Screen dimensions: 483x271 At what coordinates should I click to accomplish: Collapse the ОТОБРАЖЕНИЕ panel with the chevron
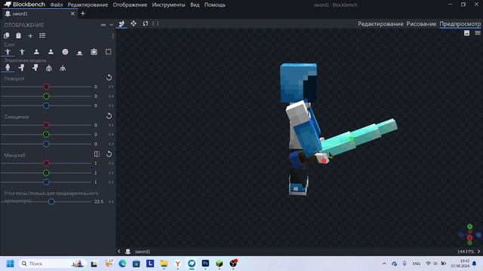coord(112,25)
